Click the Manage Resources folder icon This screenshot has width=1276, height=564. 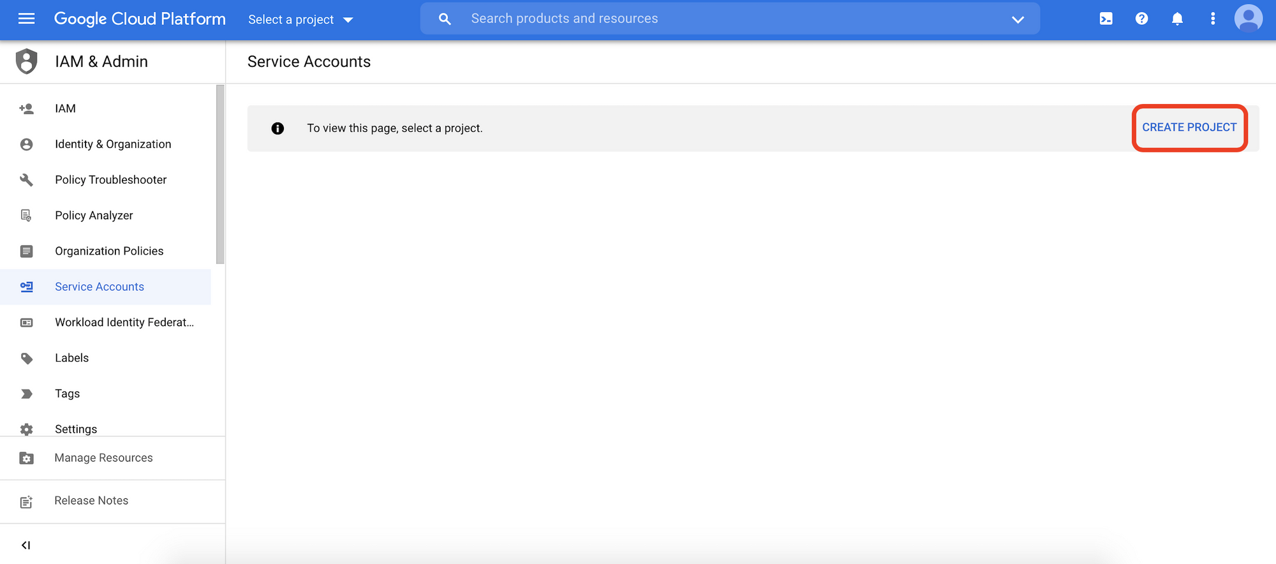[x=26, y=458]
